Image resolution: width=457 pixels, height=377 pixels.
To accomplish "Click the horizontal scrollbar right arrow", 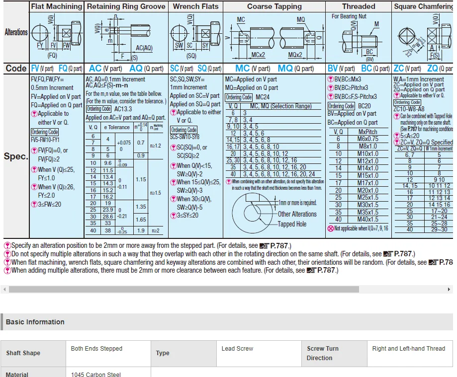I will (x=450, y=290).
